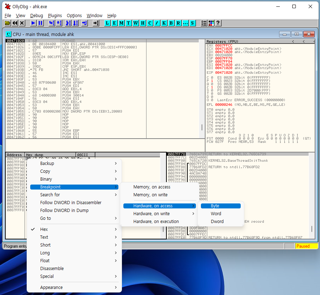Click the Hex dump column header

[50, 155]
